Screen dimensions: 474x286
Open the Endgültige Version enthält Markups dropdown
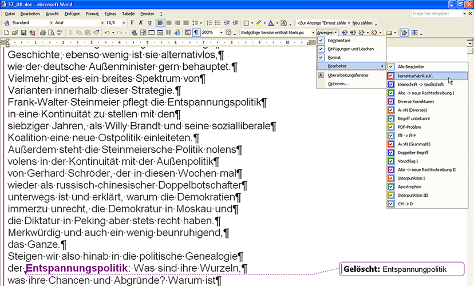[x=313, y=32]
